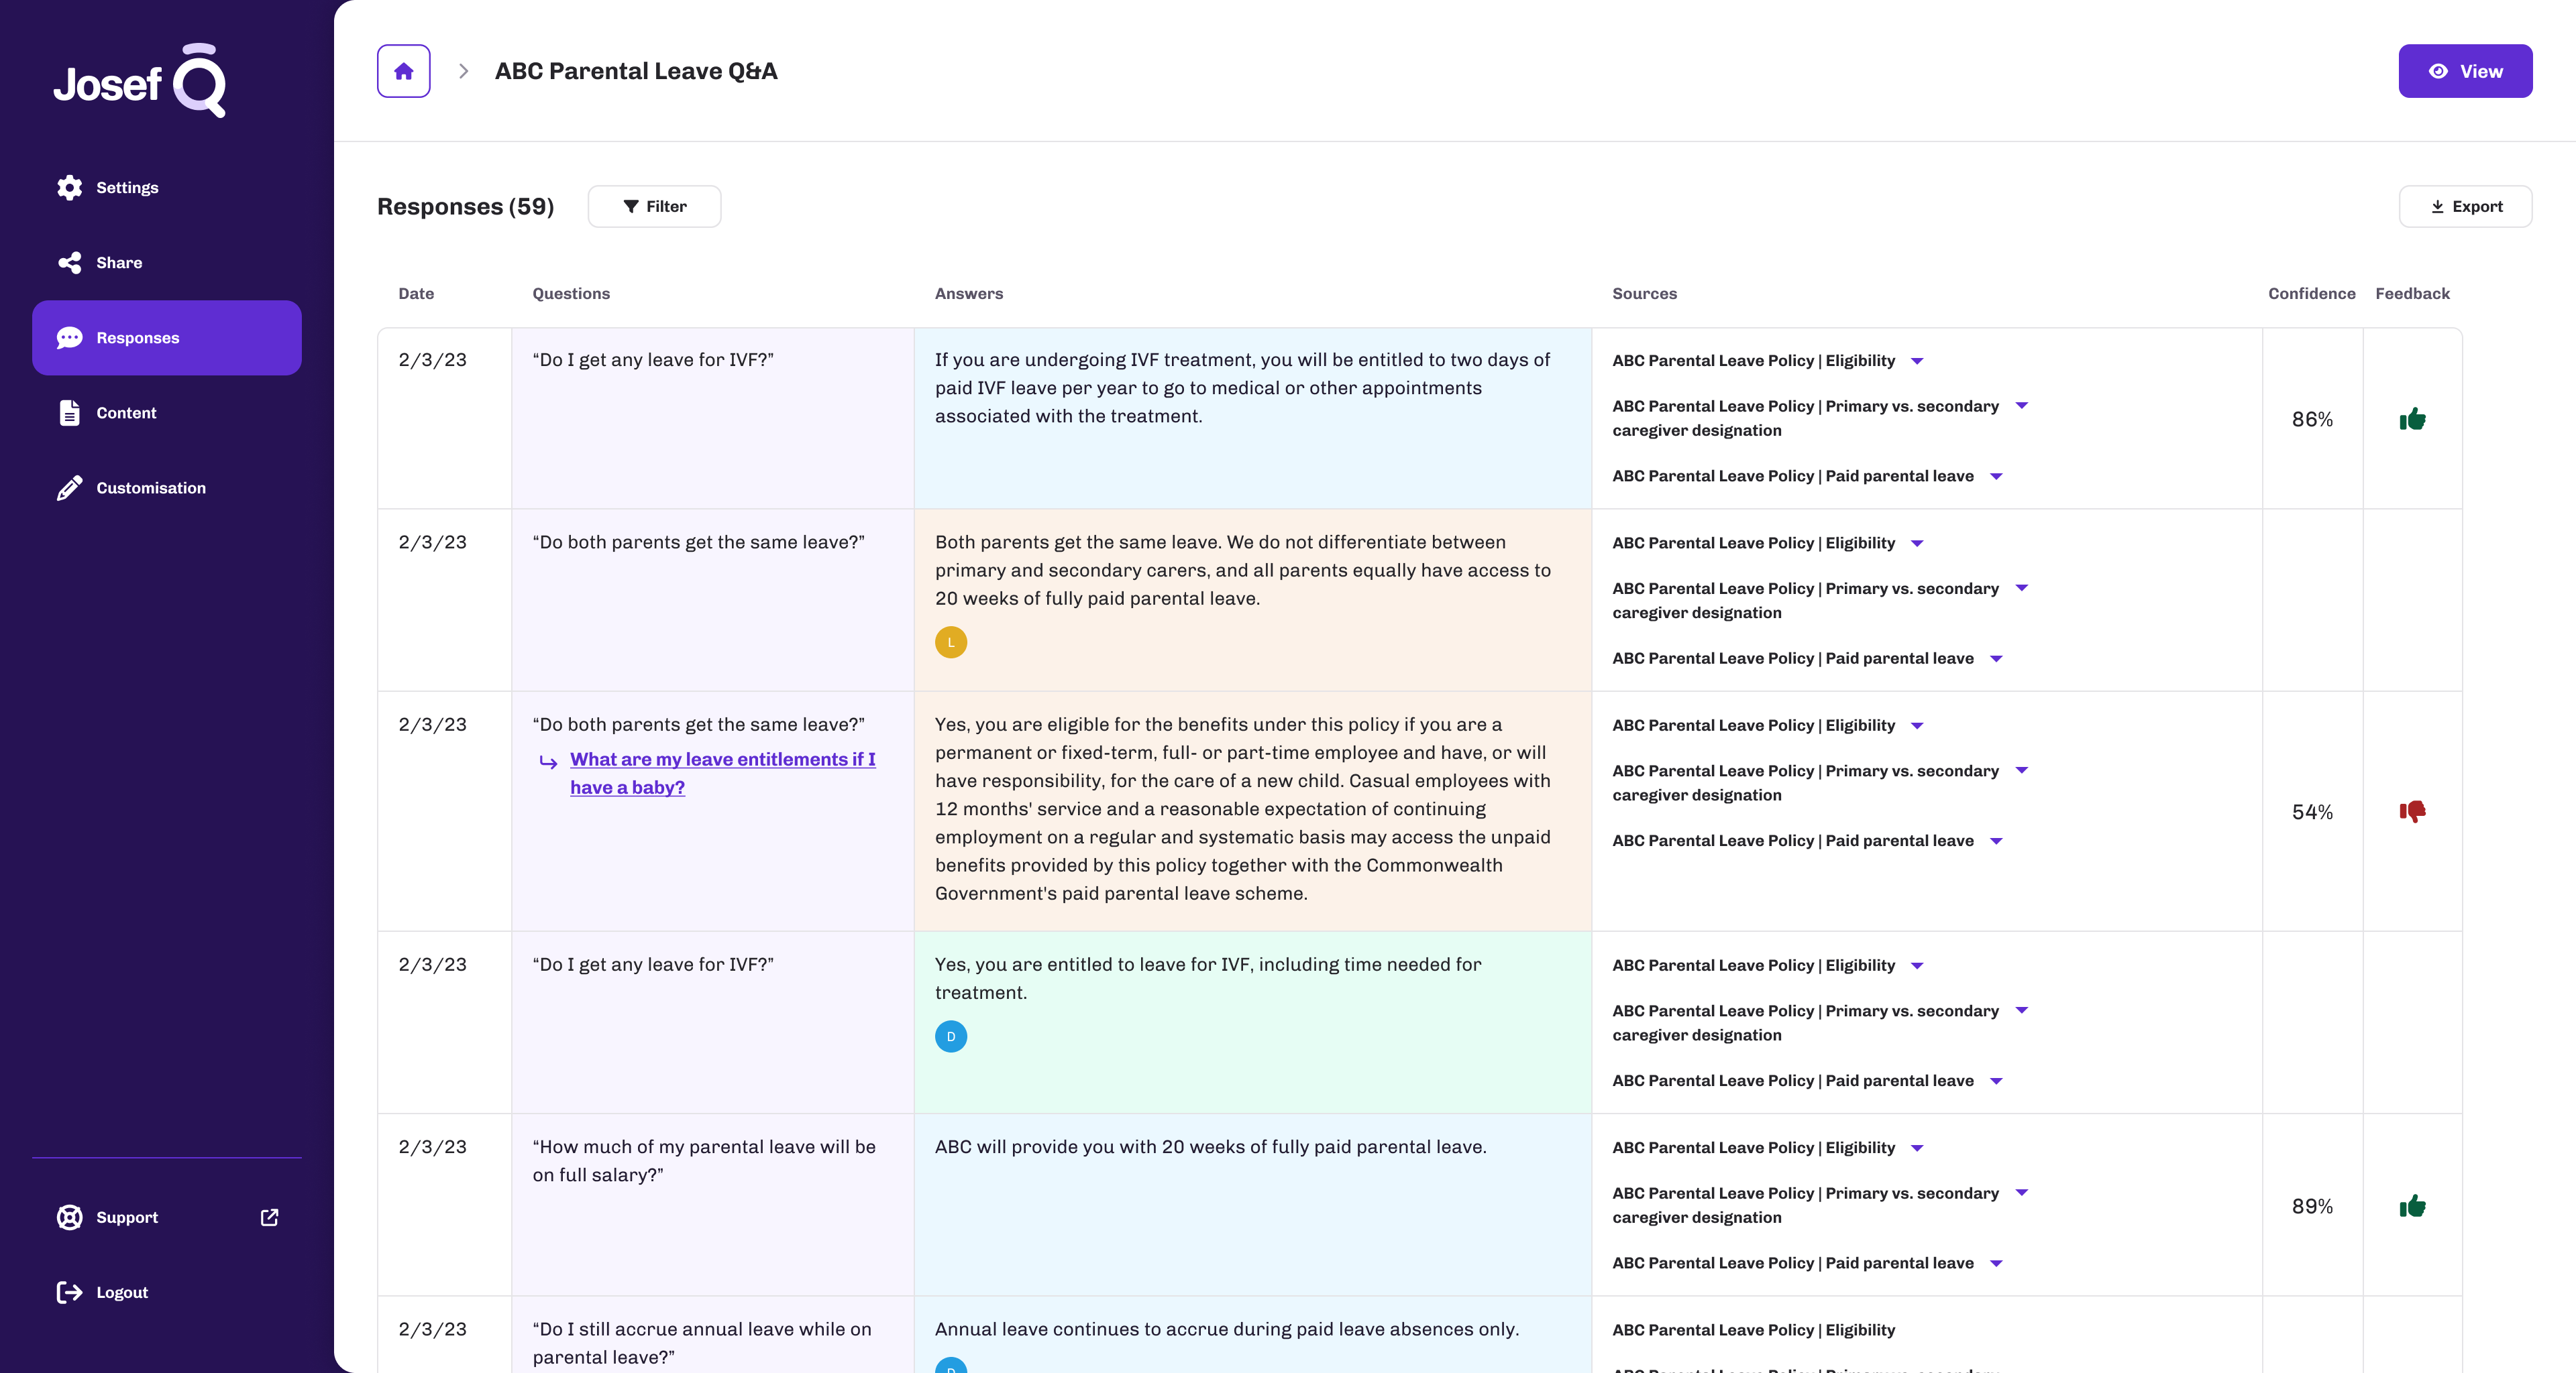Expand Paid parental leave source in first row
Viewport: 2576px width, 1373px height.
tap(1996, 477)
